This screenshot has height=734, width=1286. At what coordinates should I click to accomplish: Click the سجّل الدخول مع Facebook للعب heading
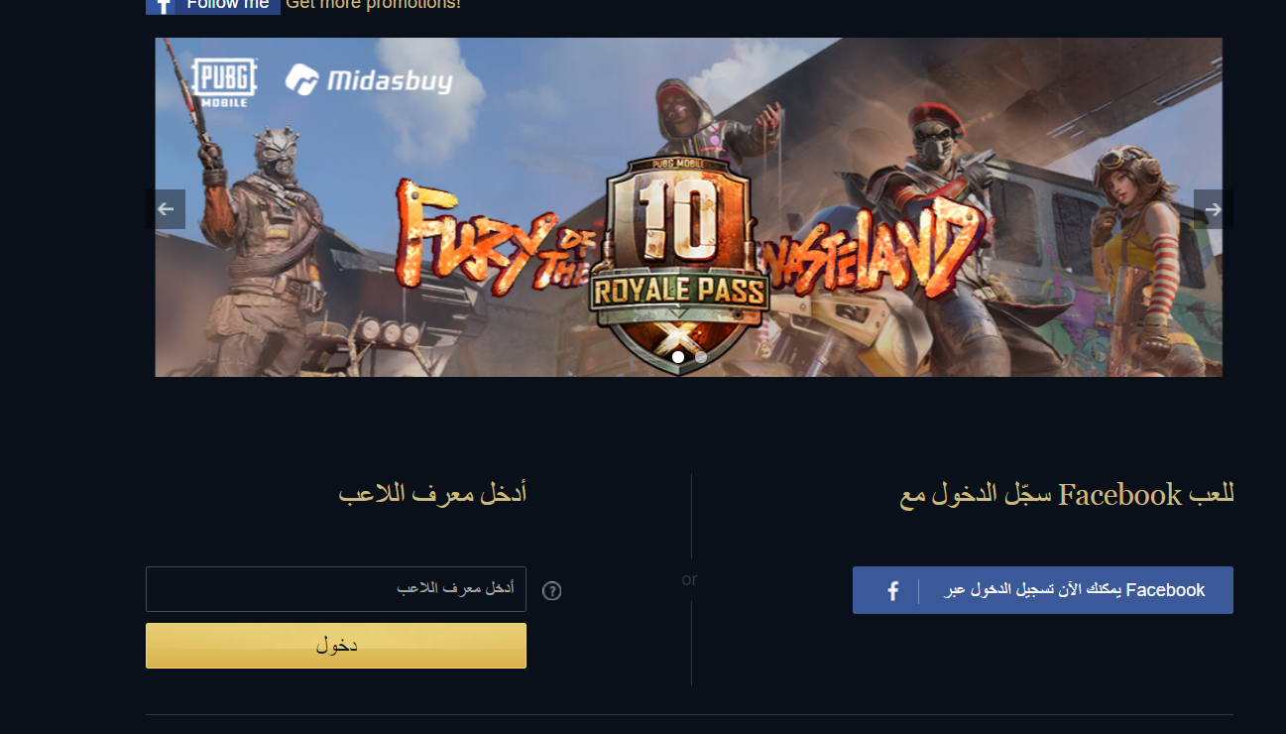pos(1067,494)
